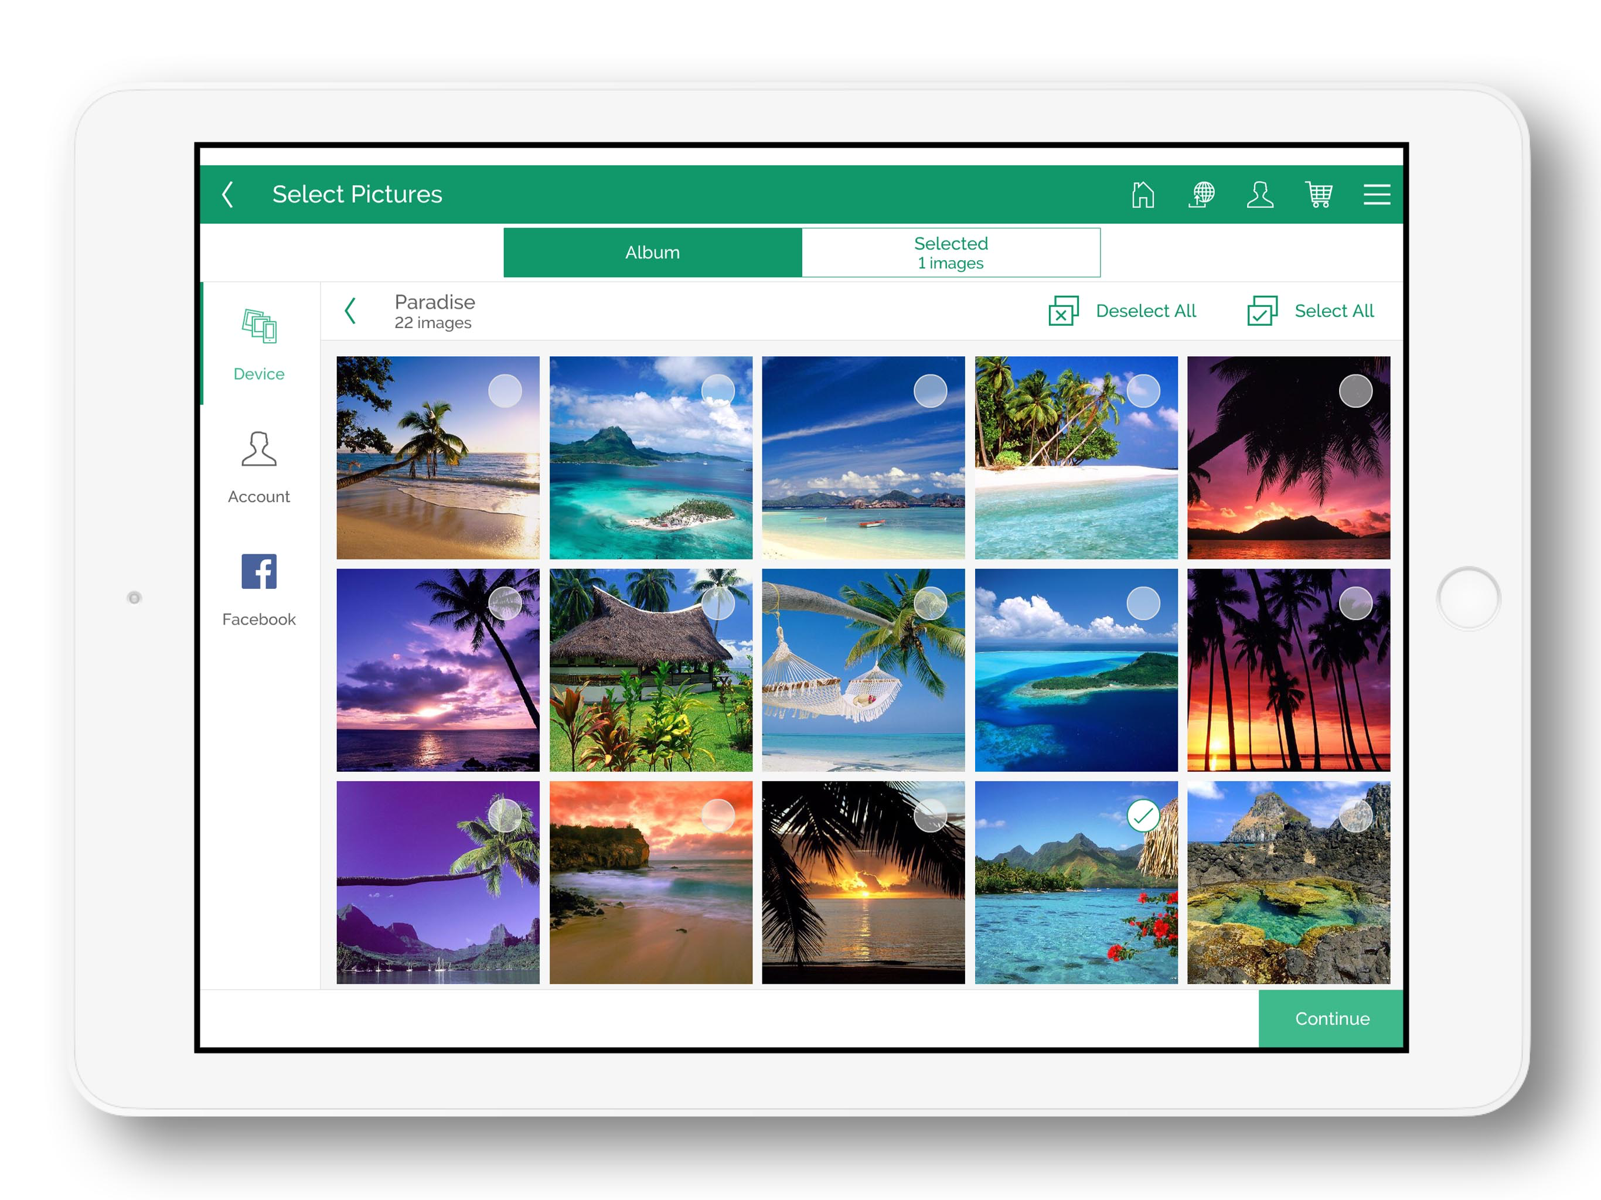Screen dimensions: 1601x1200
Task: Select the Device source icon
Action: pyautogui.click(x=259, y=326)
